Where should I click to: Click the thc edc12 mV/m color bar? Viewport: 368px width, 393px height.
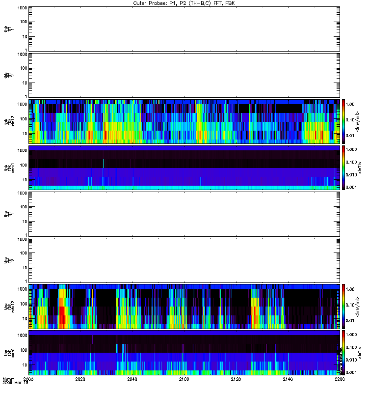tap(343, 307)
